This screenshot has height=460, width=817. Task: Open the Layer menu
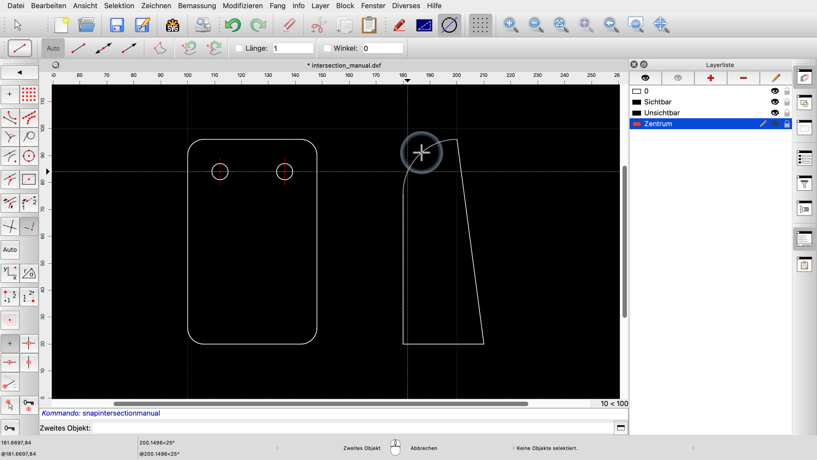click(x=320, y=5)
